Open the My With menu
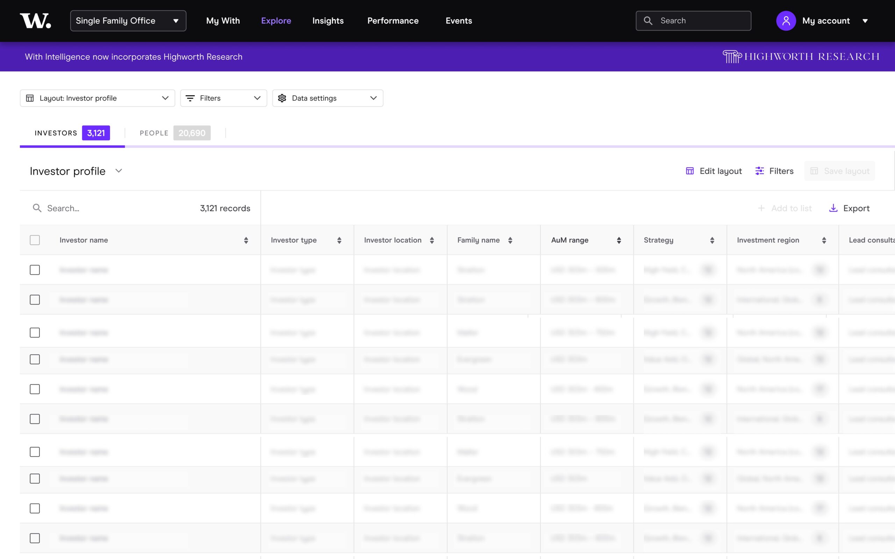The image size is (895, 559). (223, 21)
